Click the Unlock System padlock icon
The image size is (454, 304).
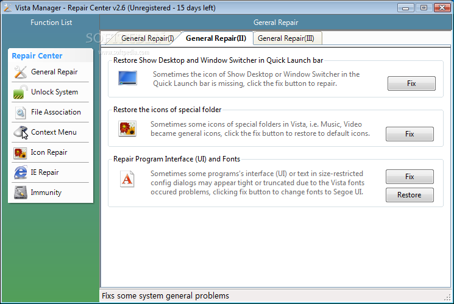(20, 92)
